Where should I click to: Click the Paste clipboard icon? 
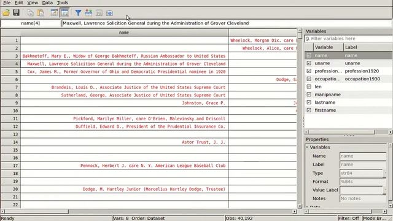pyautogui.click(x=41, y=12)
